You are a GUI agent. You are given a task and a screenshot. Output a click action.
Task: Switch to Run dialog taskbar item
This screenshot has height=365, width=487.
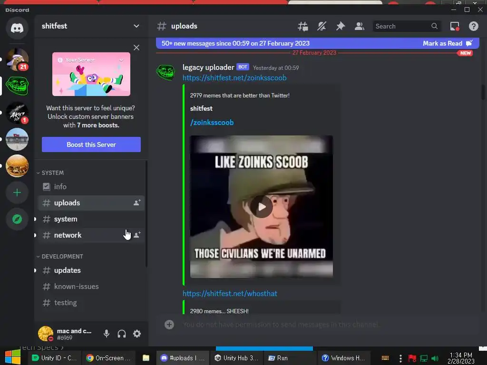(x=291, y=358)
